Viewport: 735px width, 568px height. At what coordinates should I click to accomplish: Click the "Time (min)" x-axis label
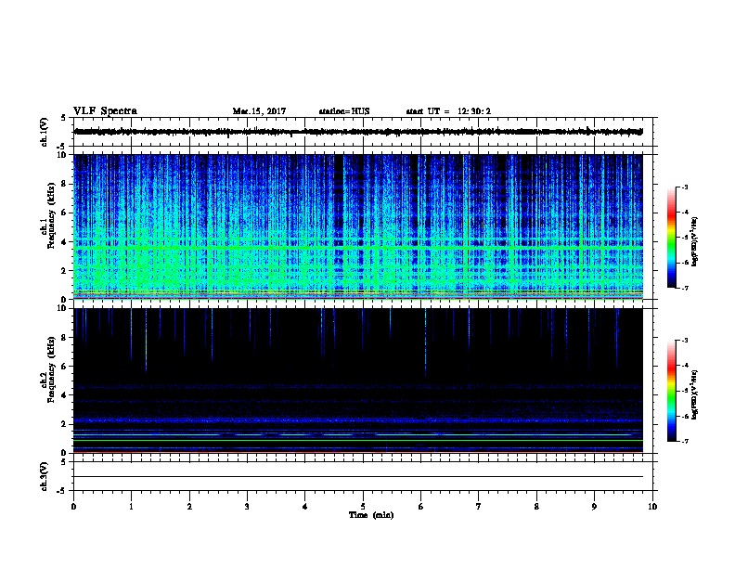tap(371, 515)
